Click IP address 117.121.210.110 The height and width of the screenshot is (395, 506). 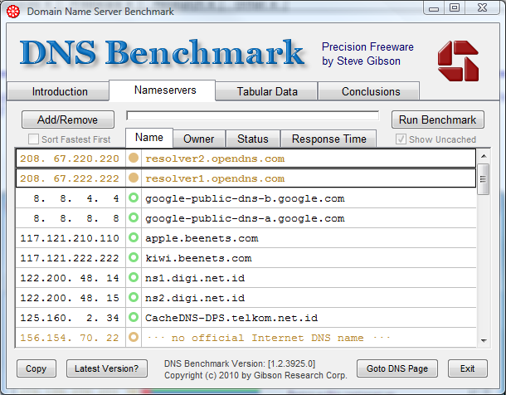coord(70,238)
